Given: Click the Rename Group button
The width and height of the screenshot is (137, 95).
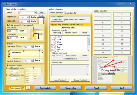Looking at the screenshot, I should pyautogui.click(x=71, y=33).
